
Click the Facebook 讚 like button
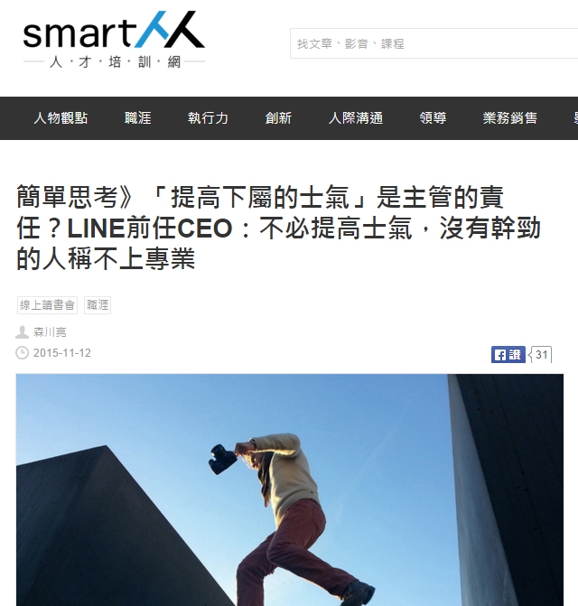click(x=508, y=354)
